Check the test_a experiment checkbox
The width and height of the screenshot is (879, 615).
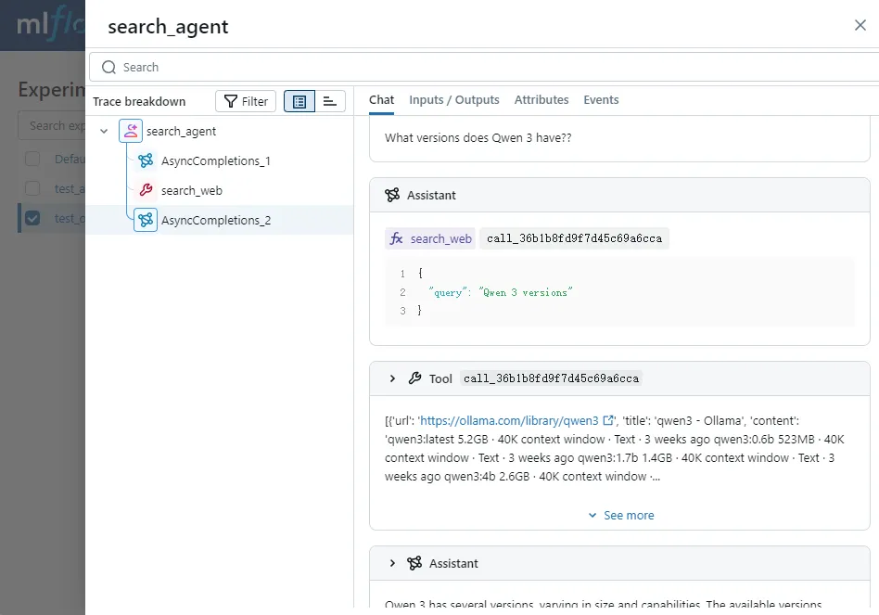[x=31, y=188]
